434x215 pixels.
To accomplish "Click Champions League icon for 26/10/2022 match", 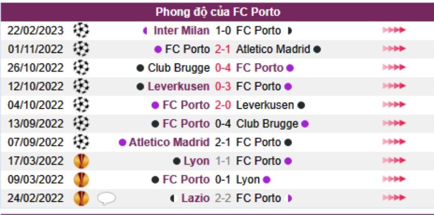I will tap(81, 68).
